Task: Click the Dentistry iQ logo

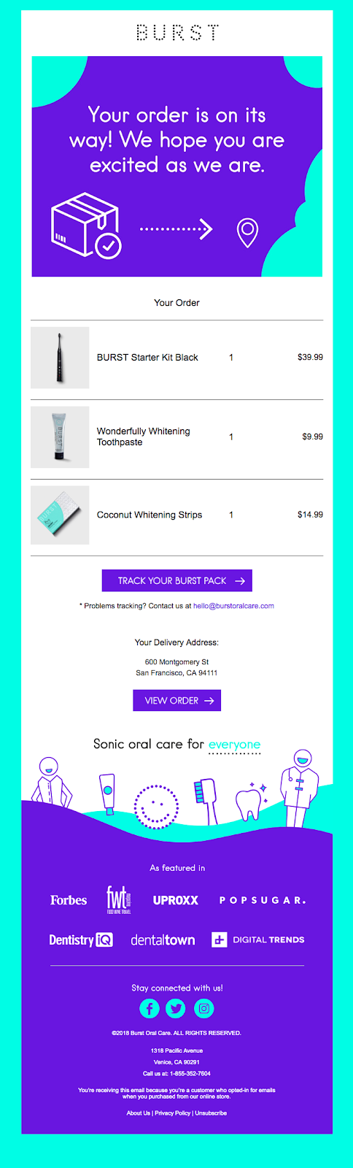Action: pos(81,940)
